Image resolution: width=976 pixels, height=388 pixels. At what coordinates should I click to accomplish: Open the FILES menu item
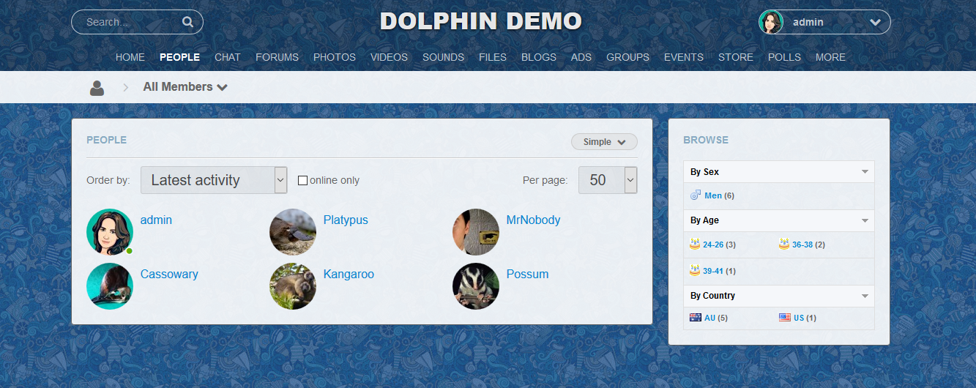coord(493,57)
